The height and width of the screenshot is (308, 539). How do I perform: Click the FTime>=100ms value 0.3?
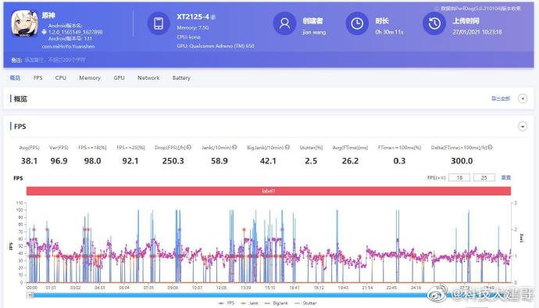(x=399, y=161)
